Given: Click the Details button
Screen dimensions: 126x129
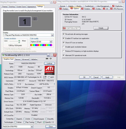Looking at the screenshot, I should [x=101, y=28].
